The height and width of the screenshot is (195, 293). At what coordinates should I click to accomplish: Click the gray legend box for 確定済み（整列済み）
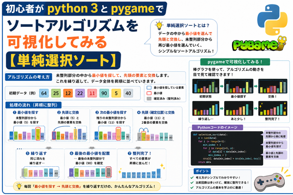pos(149,98)
